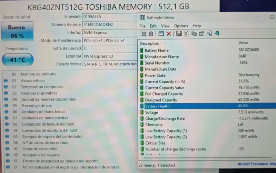Select the Voltage row
The image size is (276, 173).
click(x=207, y=112)
